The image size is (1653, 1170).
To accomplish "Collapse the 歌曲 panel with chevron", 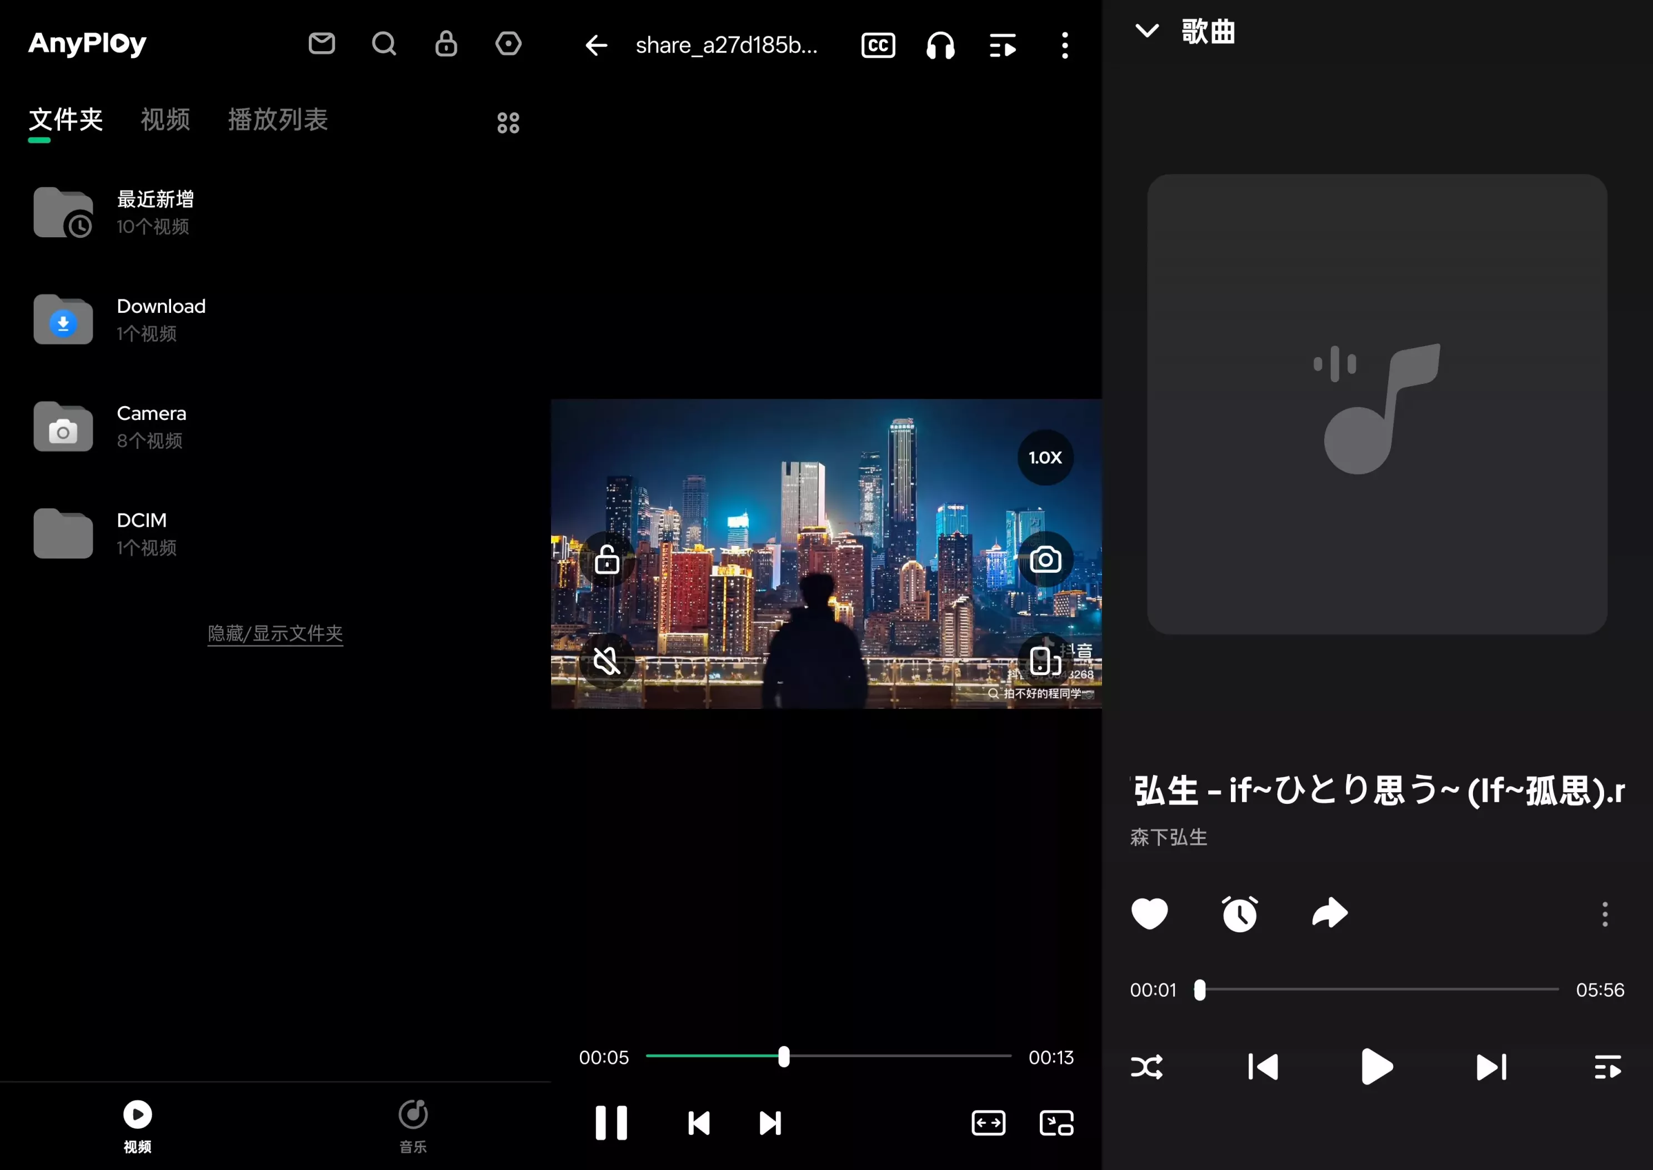I will 1146,31.
